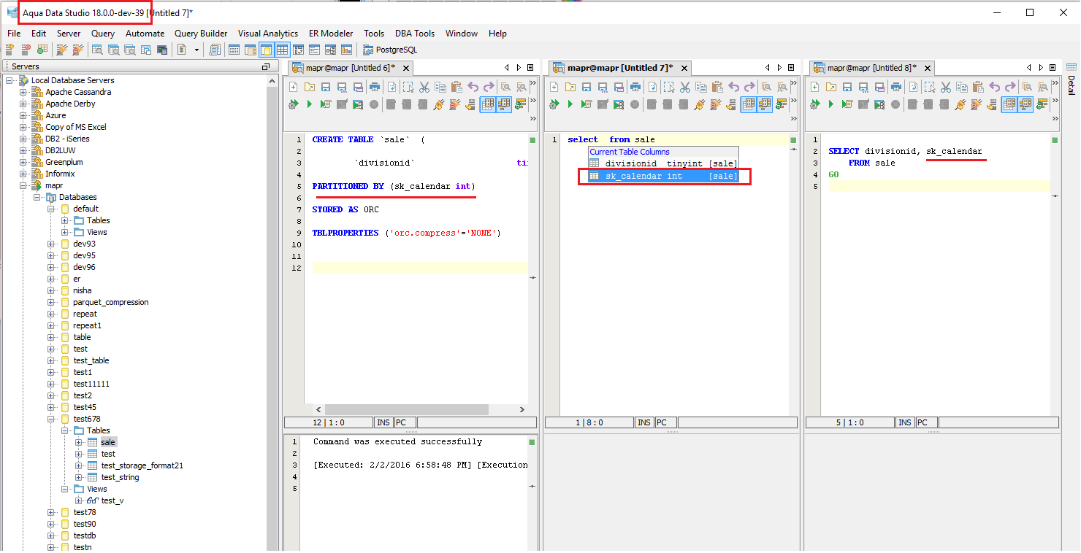
Task: Click green Execute arrow in Untitled 6 editor
Action: (310, 104)
